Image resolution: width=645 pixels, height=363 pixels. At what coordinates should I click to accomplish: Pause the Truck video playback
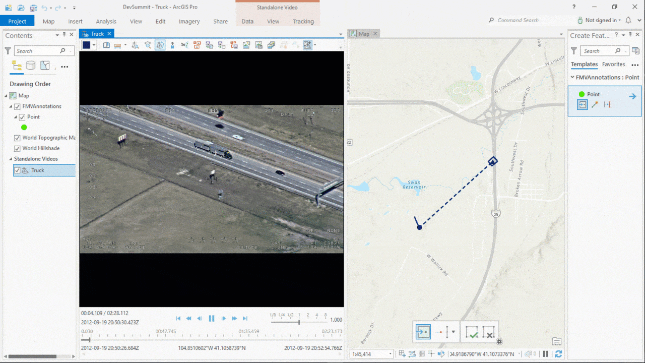pyautogui.click(x=212, y=319)
